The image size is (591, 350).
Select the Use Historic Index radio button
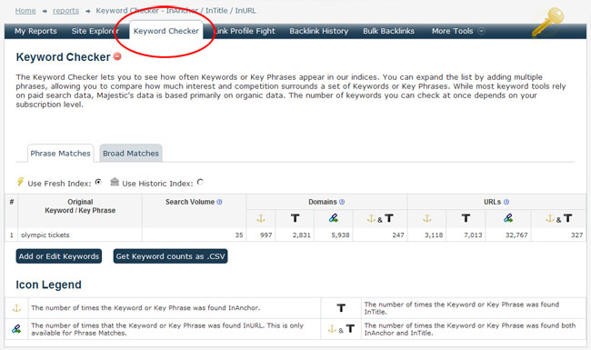200,183
